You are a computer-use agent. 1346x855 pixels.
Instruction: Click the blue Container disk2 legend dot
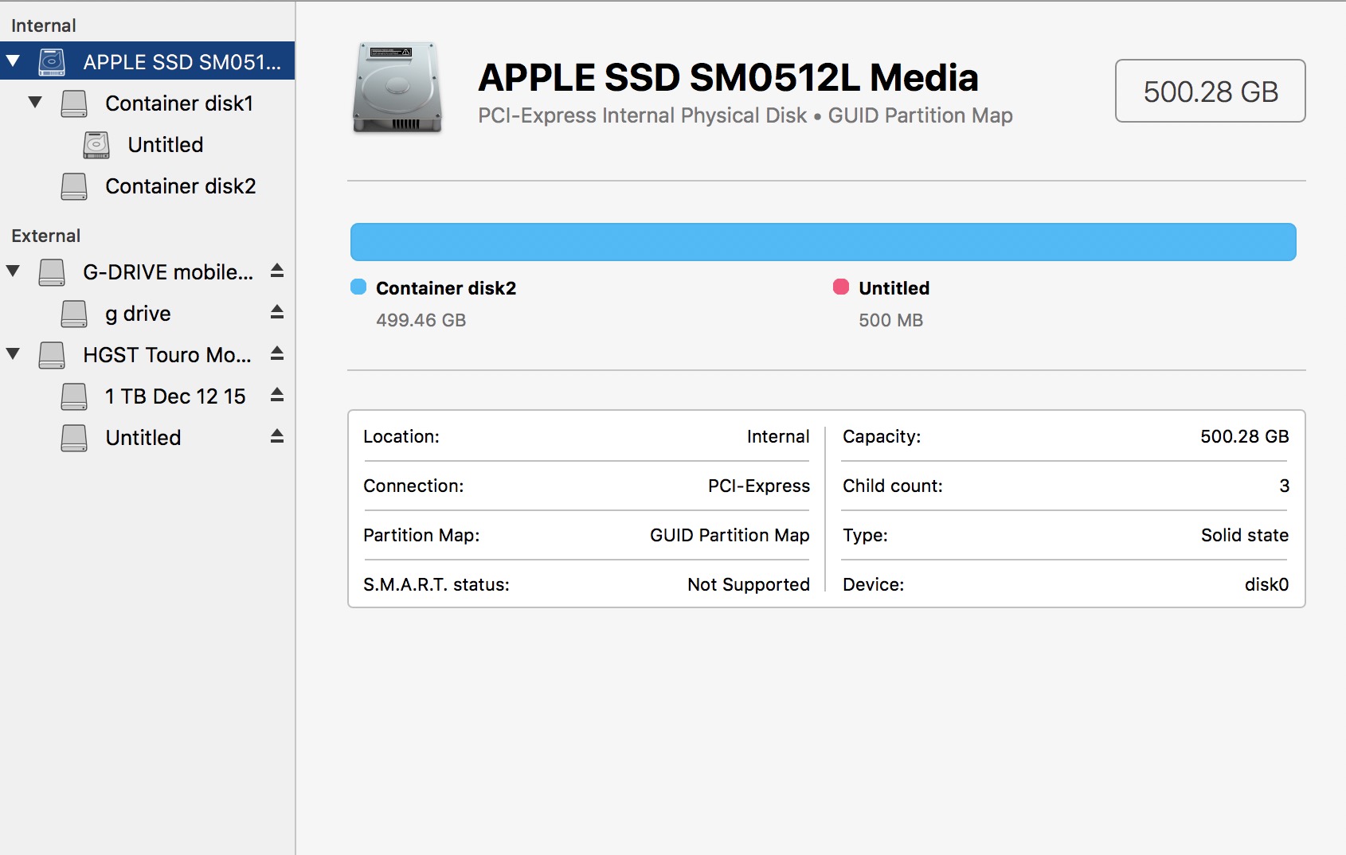pos(358,287)
